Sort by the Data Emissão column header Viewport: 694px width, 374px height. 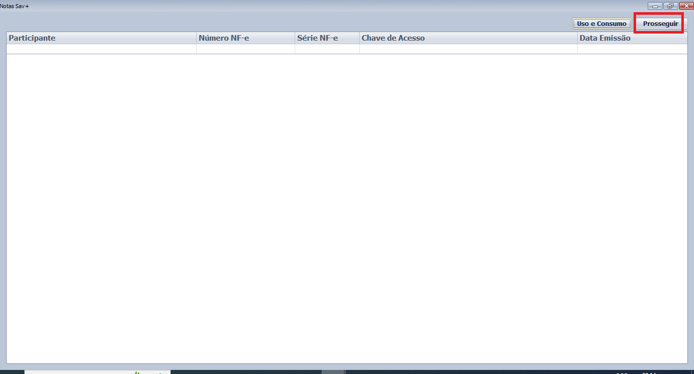pyautogui.click(x=633, y=38)
